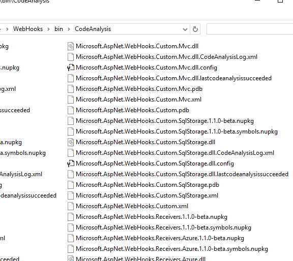The height and width of the screenshot is (261, 293).
Task: Click the Custom.Mvc.dll.lastcodeanalysissucceeded file icon
Action: (71, 78)
